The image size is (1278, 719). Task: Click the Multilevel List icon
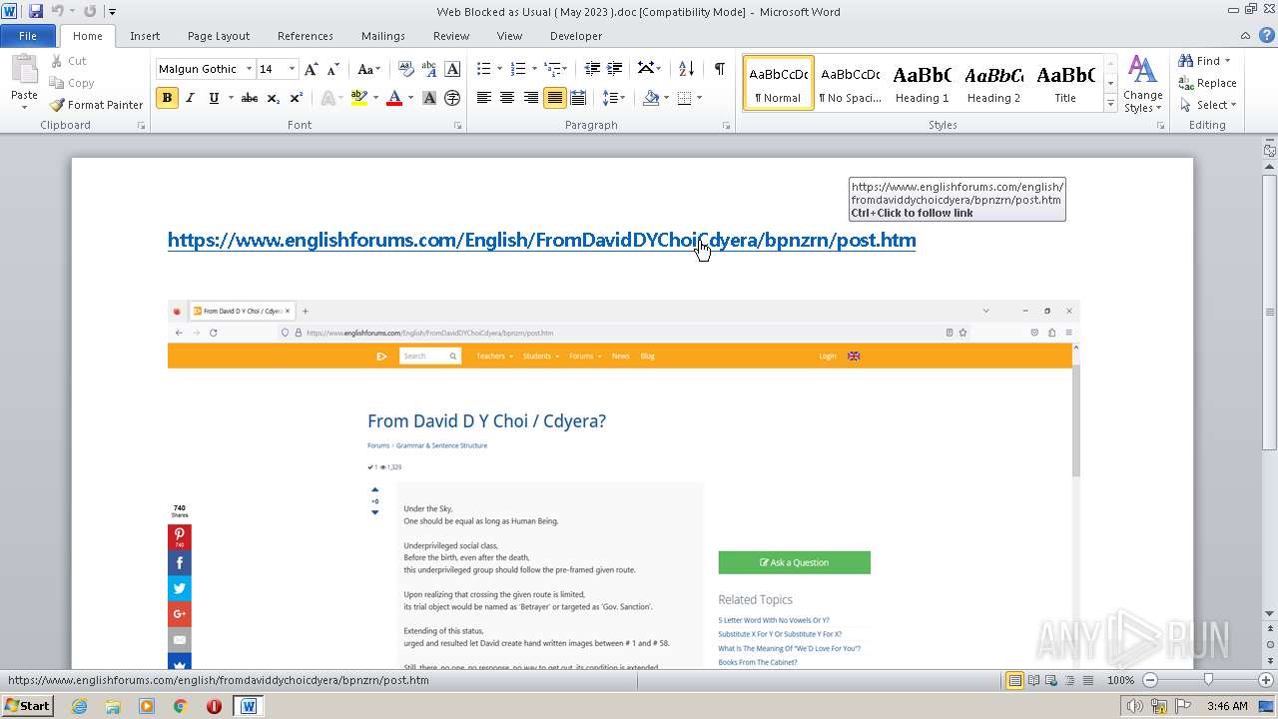click(x=553, y=69)
